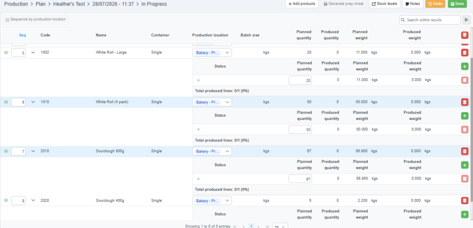
Task: Edit planned quantity field showing 20
Action: point(300,80)
